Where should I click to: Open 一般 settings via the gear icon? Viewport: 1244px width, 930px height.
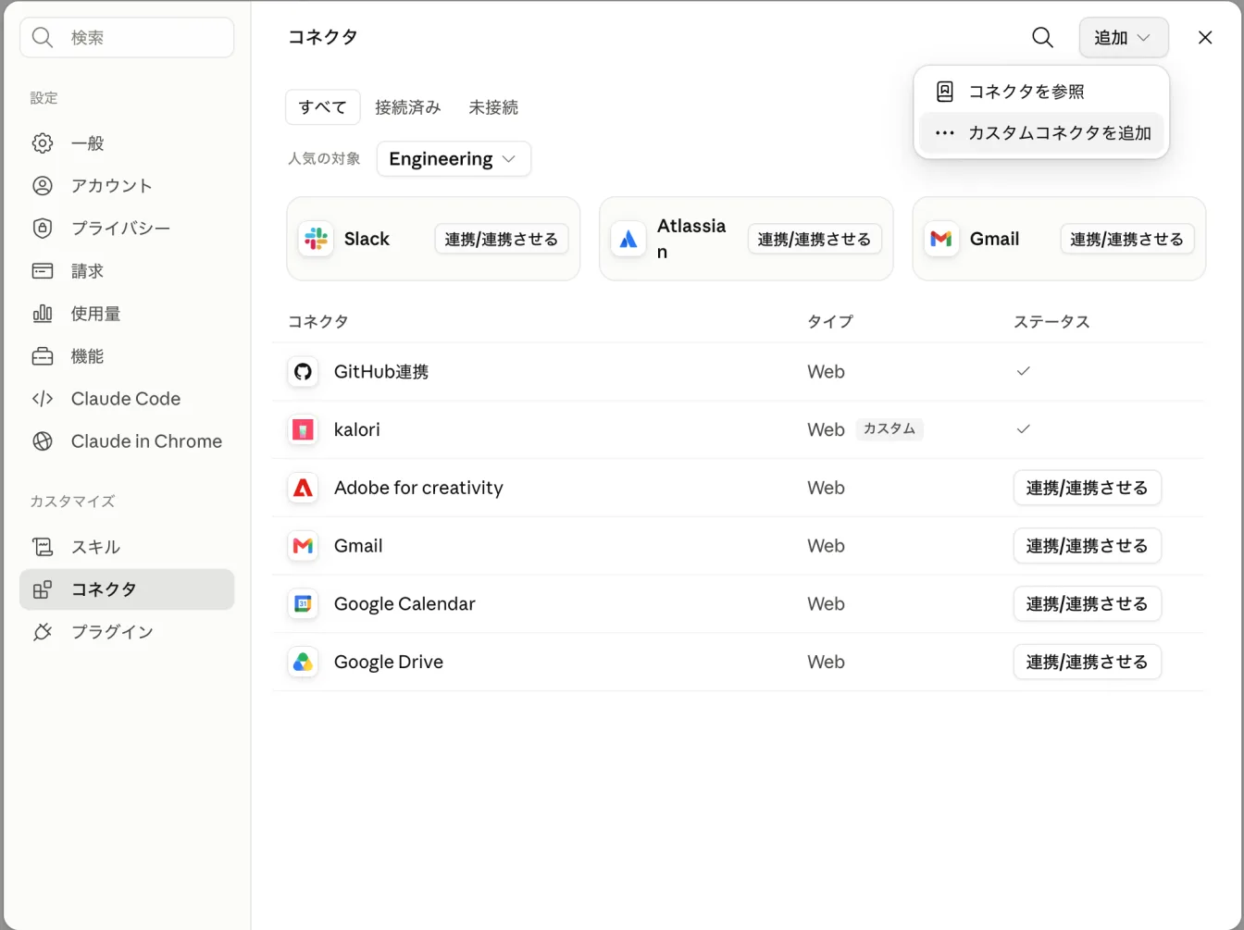(x=43, y=143)
